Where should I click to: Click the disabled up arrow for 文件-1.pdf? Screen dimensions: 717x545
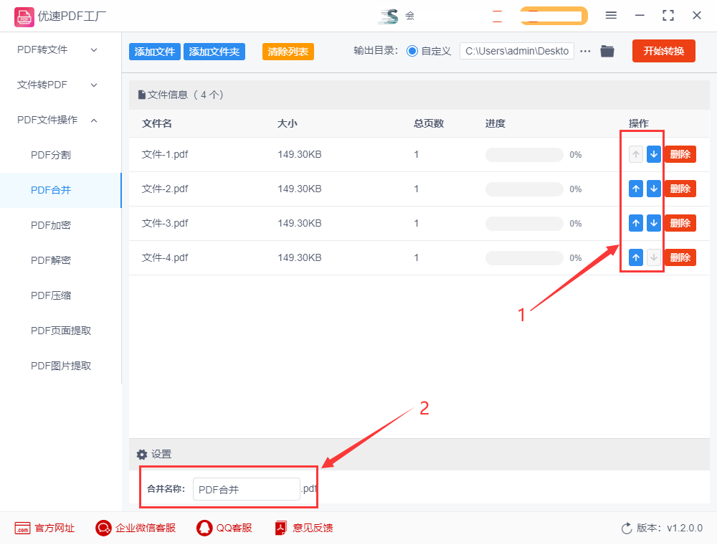tap(635, 155)
